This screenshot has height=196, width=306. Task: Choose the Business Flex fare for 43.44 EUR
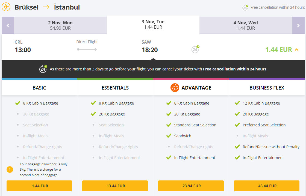267,186
